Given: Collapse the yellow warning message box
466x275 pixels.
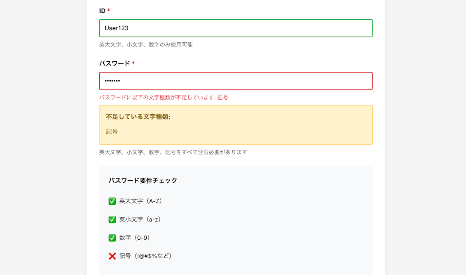Looking at the screenshot, I should (x=236, y=124).
